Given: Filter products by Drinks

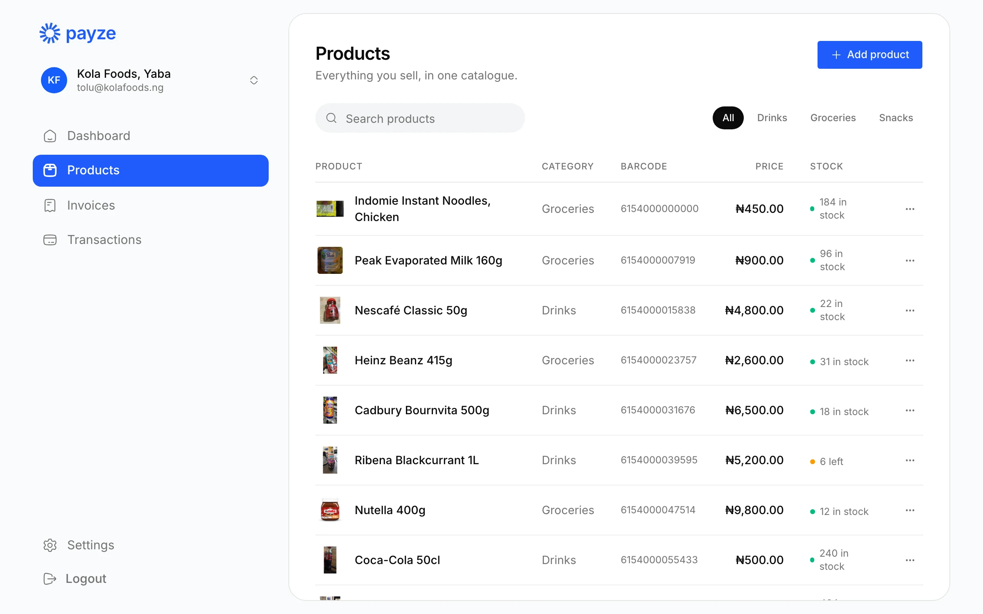Looking at the screenshot, I should click(x=772, y=118).
